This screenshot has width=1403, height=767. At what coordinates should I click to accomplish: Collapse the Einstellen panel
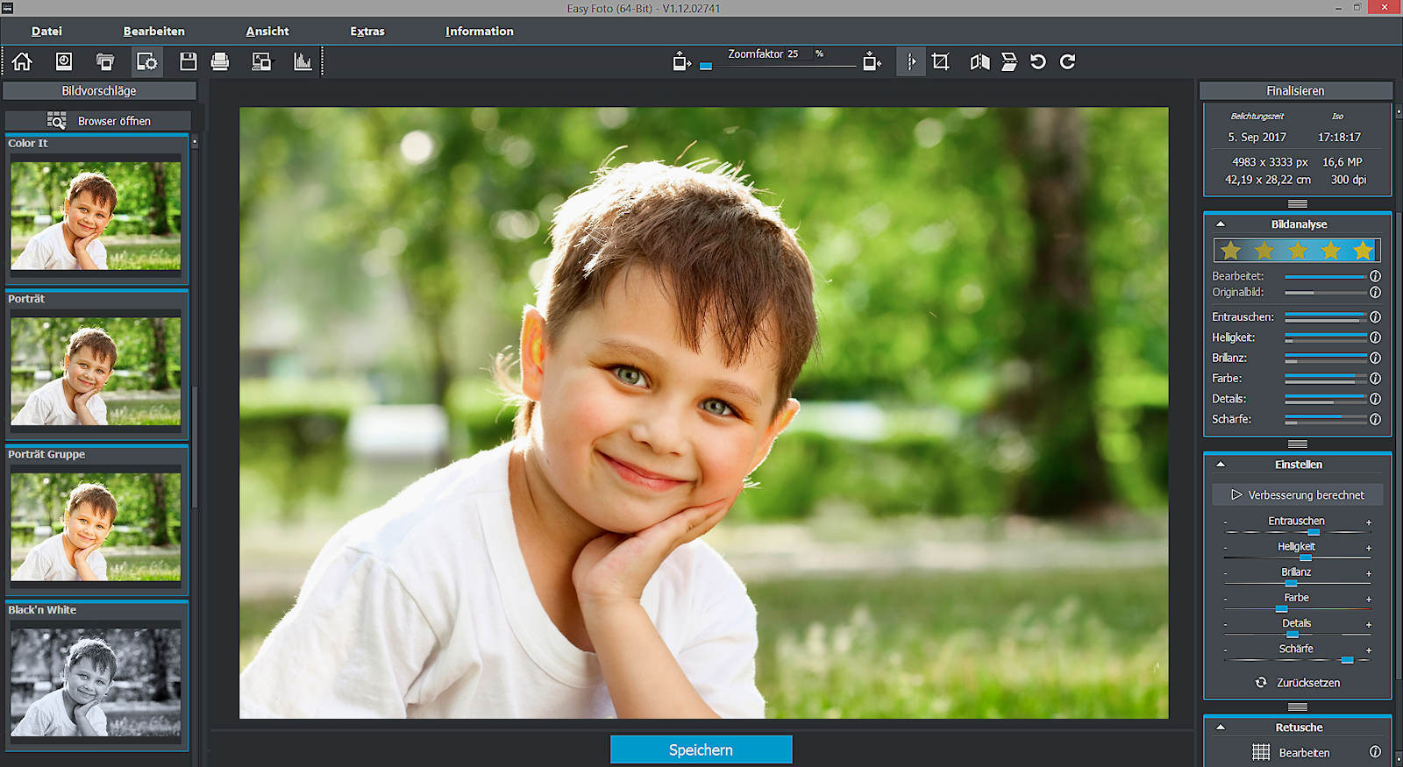pos(1220,465)
